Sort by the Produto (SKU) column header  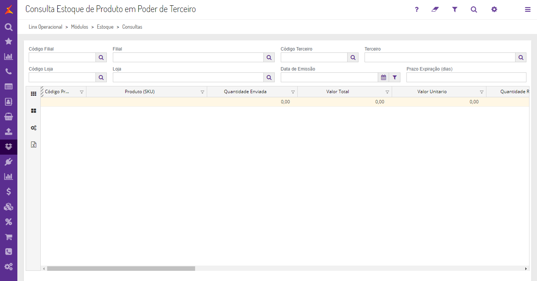[x=140, y=92]
